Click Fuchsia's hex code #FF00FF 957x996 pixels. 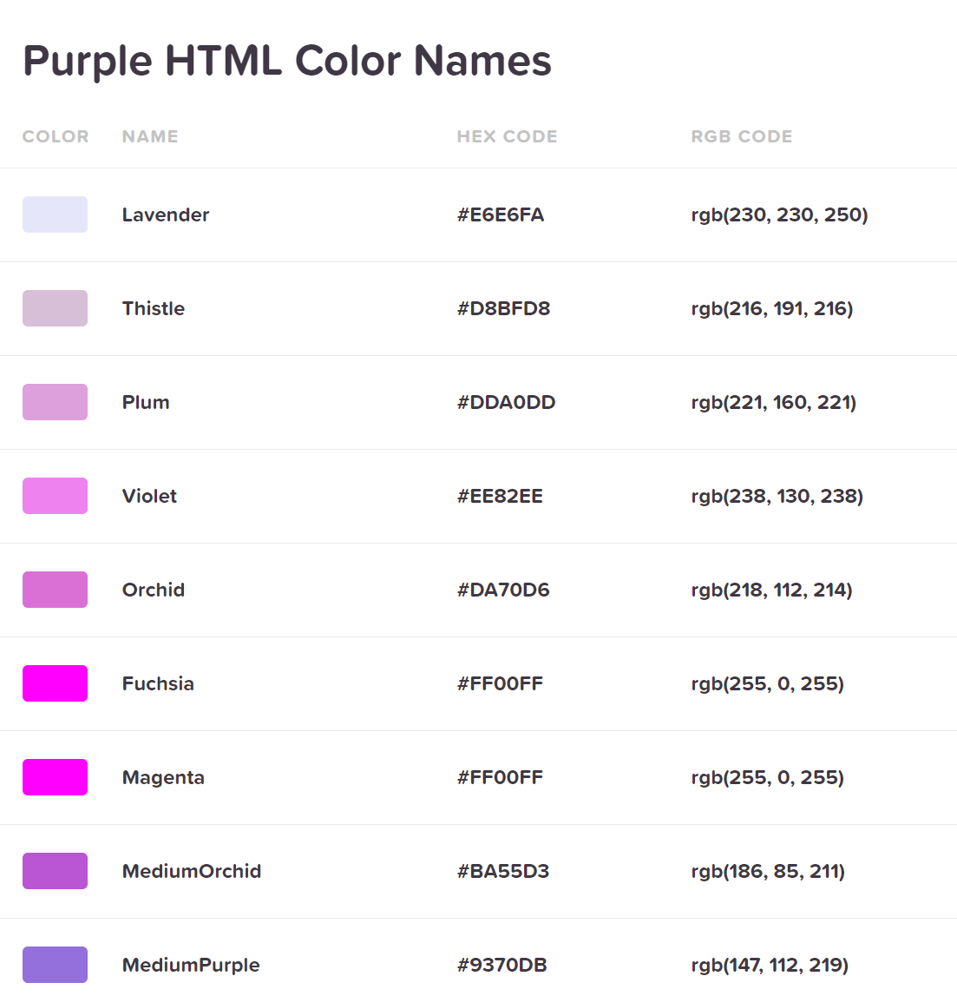pos(500,683)
